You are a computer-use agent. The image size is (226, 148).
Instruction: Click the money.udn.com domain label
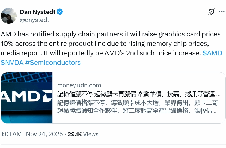point(79,85)
